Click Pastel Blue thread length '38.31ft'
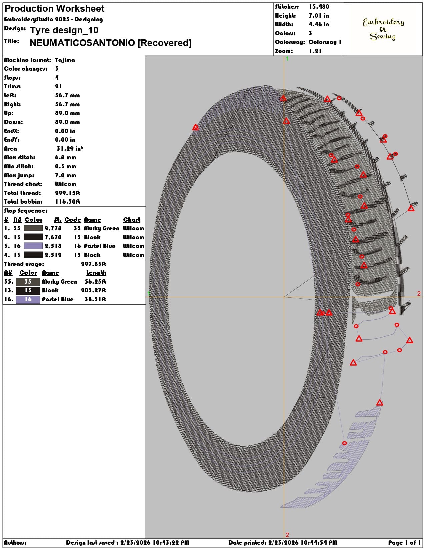Screen dimensions: 425x550 tap(96, 299)
